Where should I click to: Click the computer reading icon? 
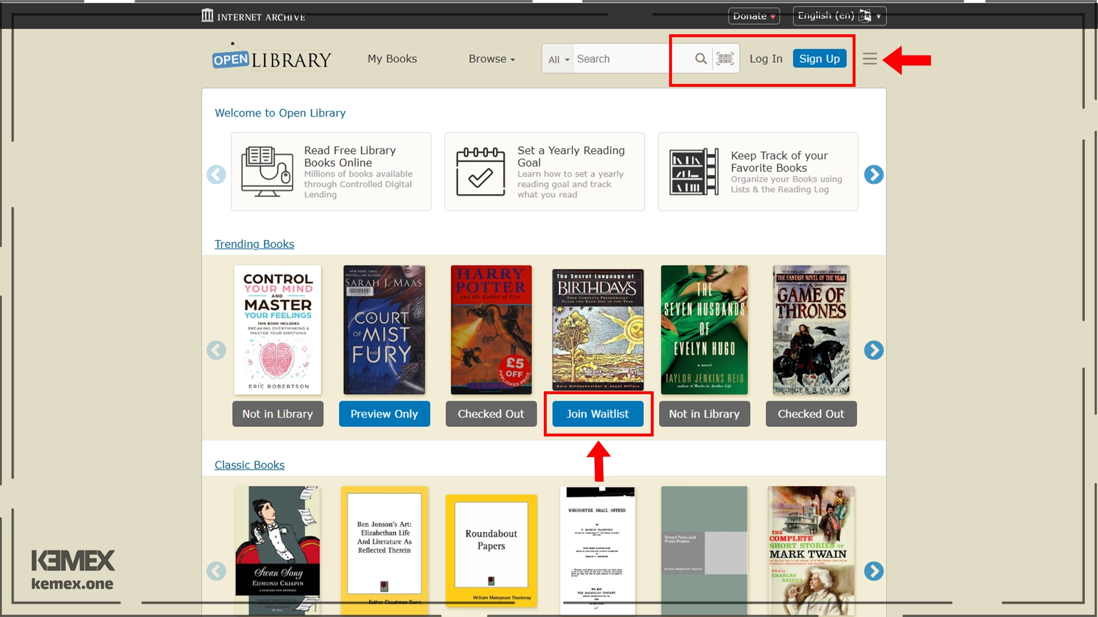[x=267, y=171]
